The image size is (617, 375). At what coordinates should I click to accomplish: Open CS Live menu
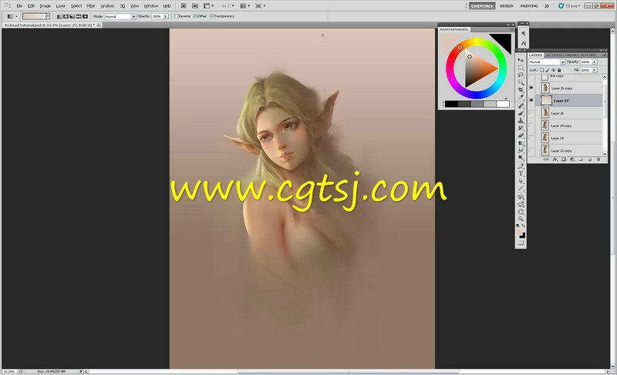(x=569, y=6)
